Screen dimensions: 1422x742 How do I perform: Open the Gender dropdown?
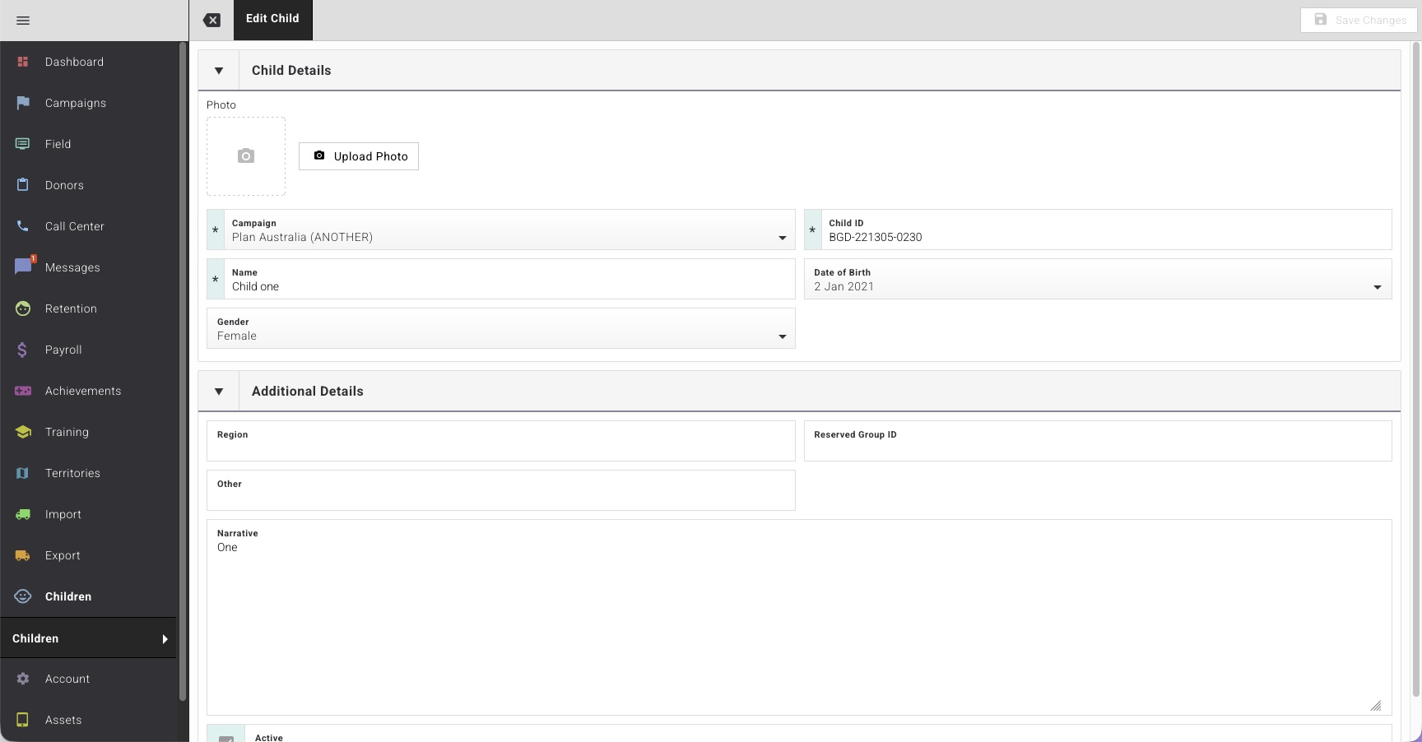click(x=501, y=328)
